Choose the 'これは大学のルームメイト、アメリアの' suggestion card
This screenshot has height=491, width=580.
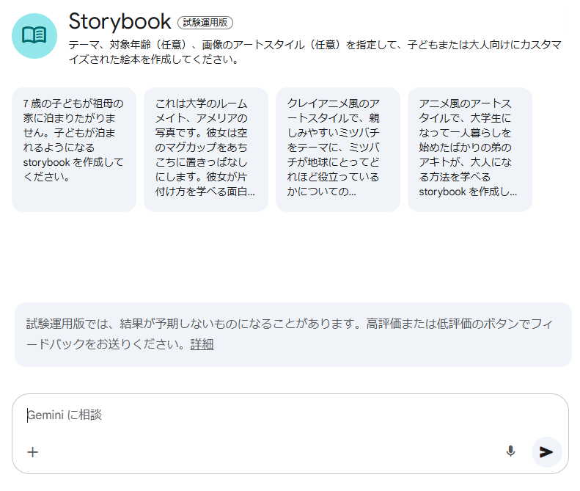[x=206, y=150]
